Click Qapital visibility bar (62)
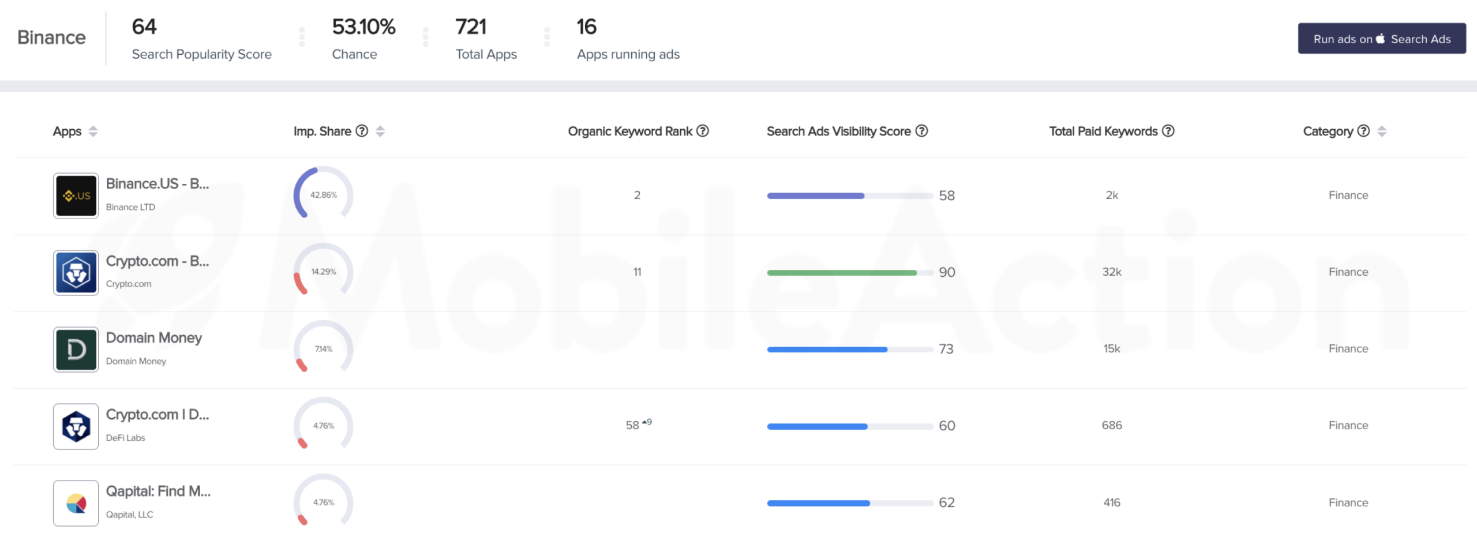 [x=850, y=503]
